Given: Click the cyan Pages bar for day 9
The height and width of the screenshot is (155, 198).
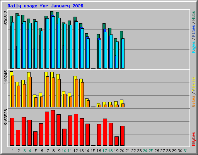Looking at the screenshot, I should coord(59,43).
